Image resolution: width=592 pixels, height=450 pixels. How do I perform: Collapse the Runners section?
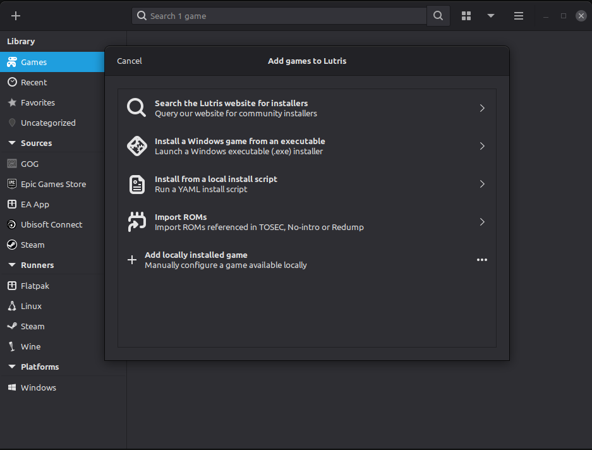[x=11, y=265]
